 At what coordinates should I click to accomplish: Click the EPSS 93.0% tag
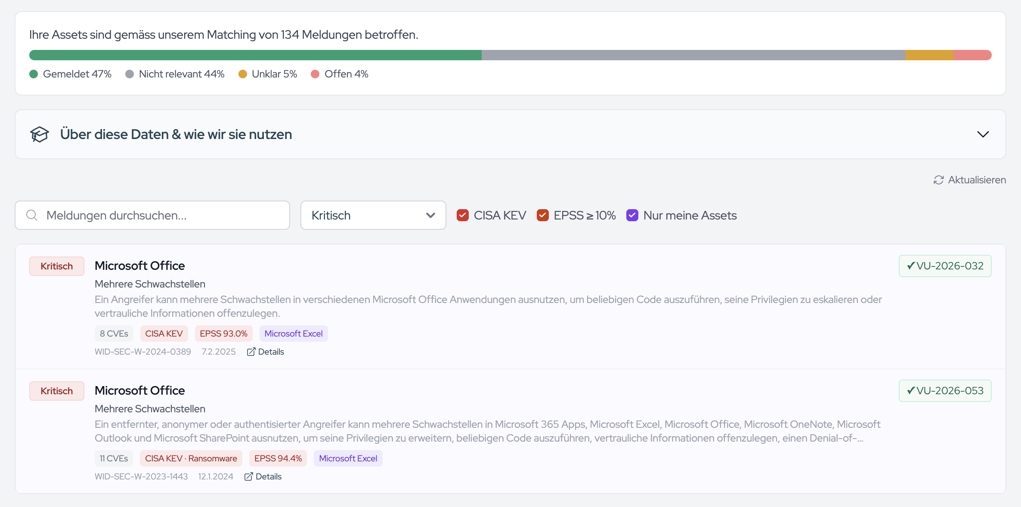(224, 334)
